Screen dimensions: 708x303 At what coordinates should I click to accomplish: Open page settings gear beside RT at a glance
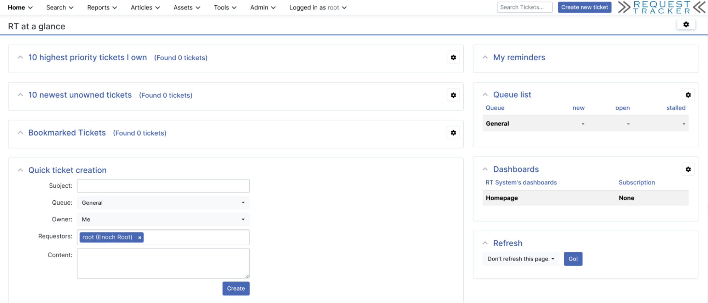click(x=686, y=24)
